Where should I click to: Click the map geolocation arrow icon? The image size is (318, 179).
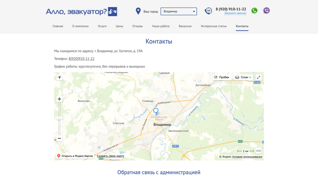point(59,77)
